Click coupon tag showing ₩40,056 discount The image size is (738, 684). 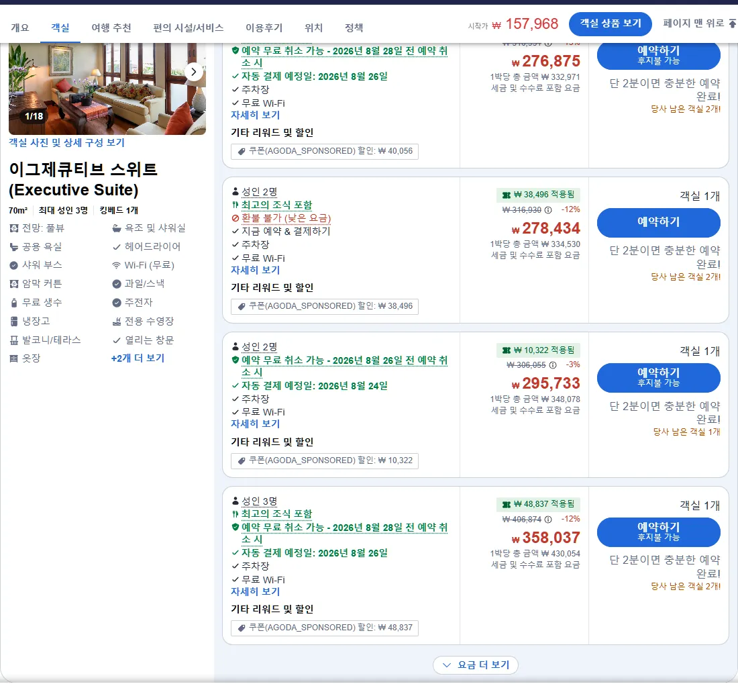point(324,151)
